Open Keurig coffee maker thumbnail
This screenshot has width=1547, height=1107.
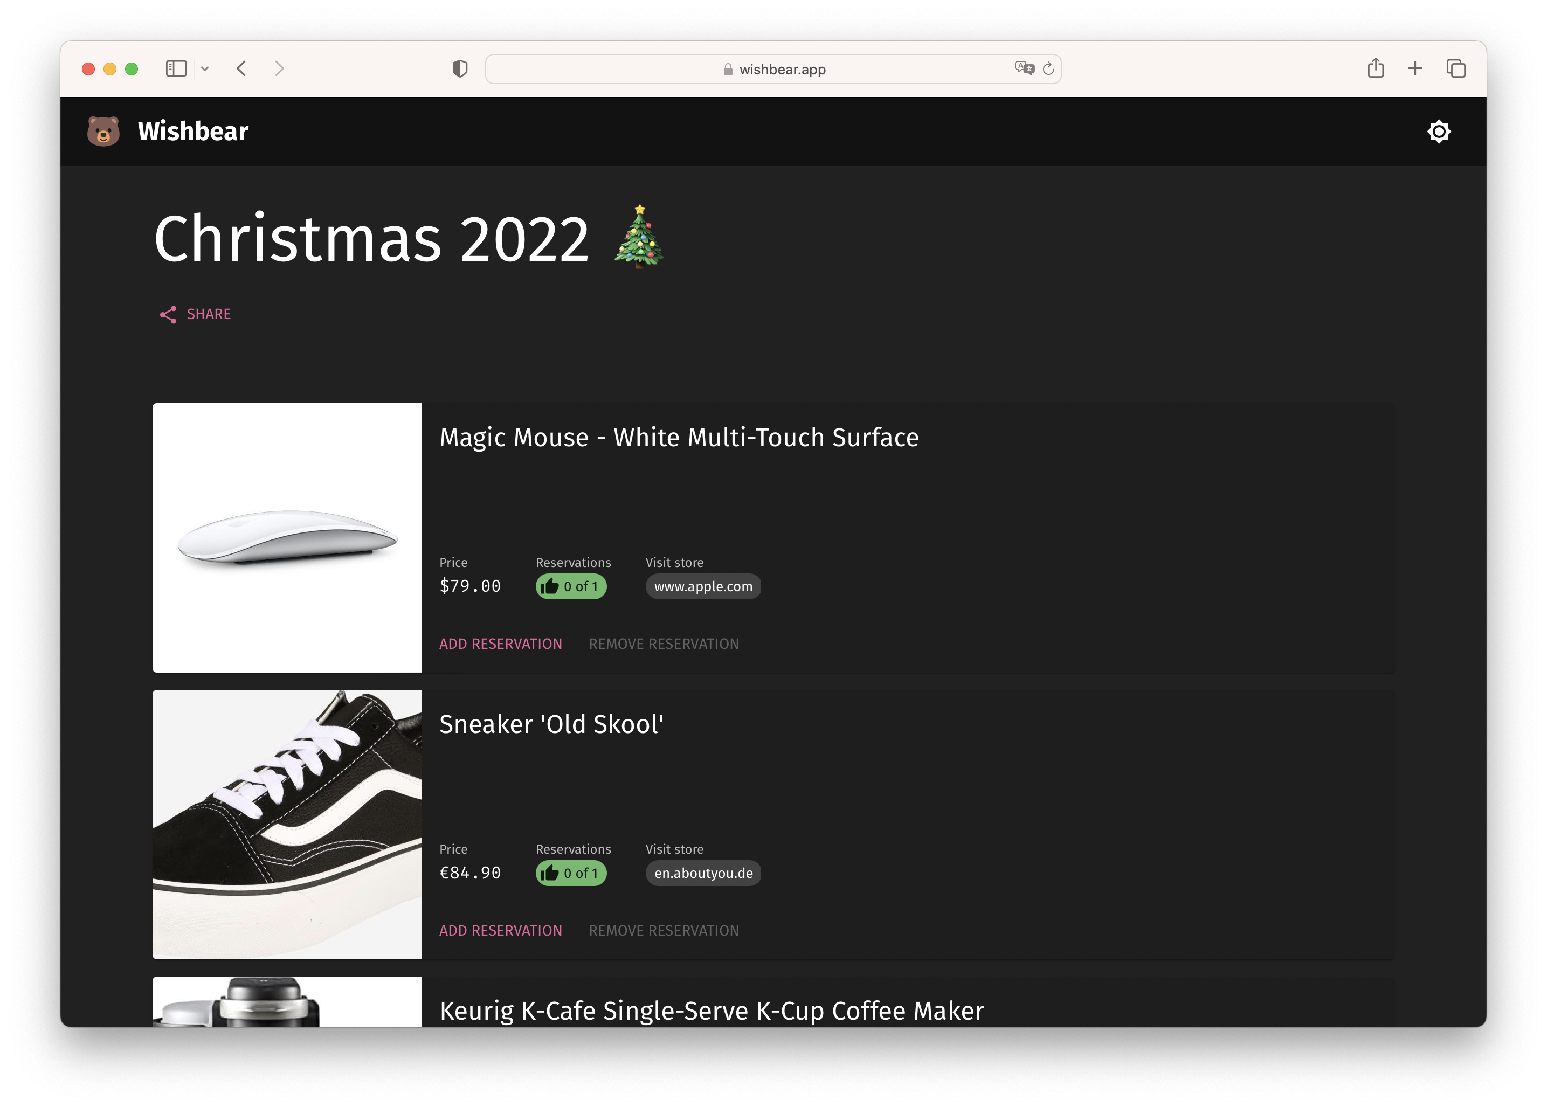point(287,1001)
